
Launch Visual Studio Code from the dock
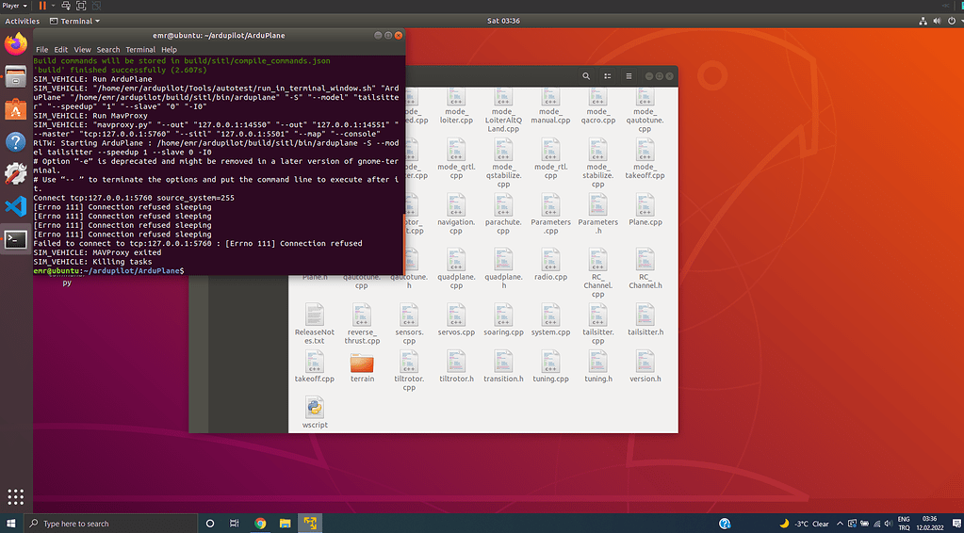[x=15, y=205]
